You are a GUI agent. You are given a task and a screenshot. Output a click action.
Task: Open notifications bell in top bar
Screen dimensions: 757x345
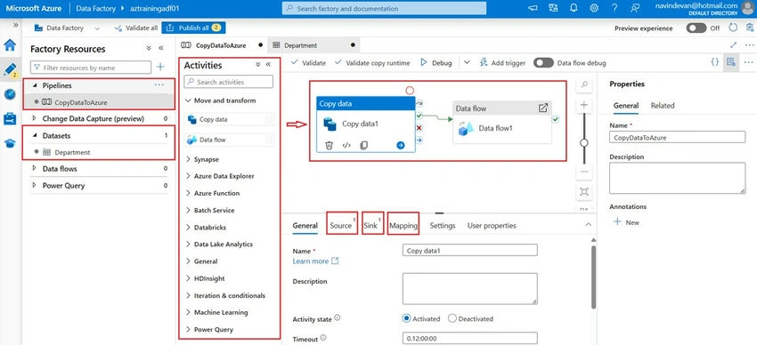[574, 8]
